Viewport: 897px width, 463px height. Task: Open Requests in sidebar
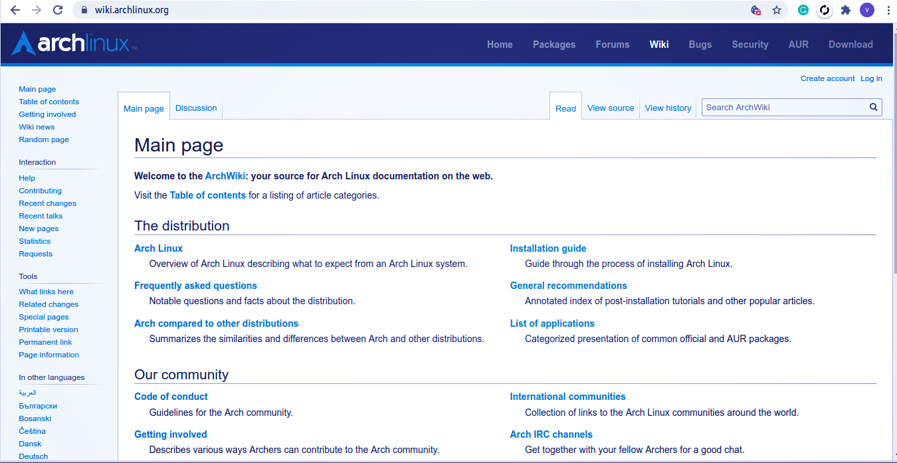pyautogui.click(x=35, y=254)
